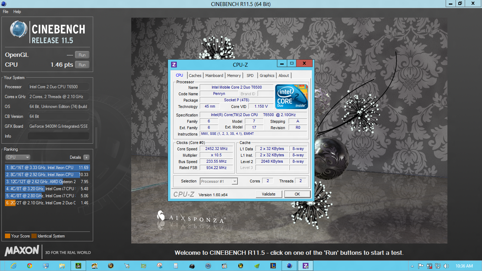This screenshot has width=482, height=271.
Task: Select ranking row 4C/8T @ 2.80 GHz
Action: (x=47, y=196)
